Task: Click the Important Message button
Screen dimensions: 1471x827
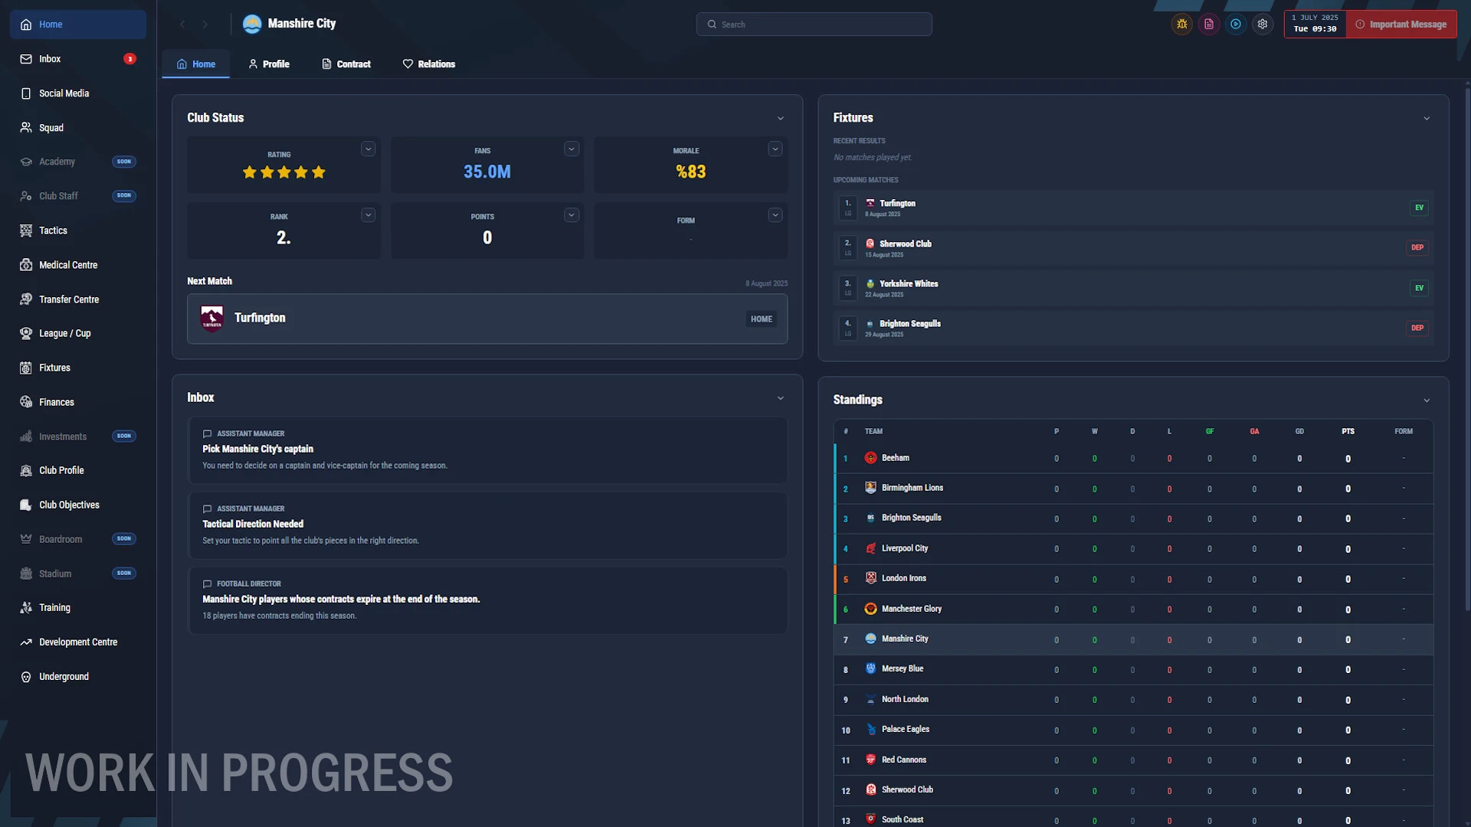Action: (x=1401, y=25)
